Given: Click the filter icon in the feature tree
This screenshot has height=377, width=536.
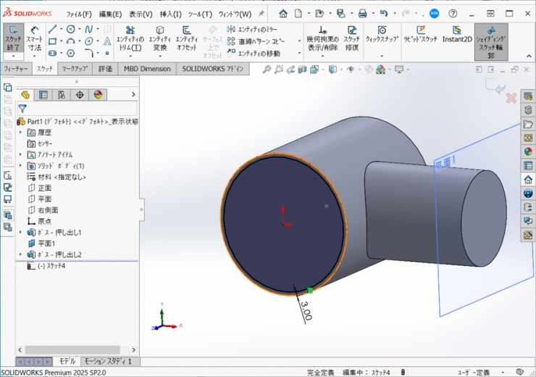Looking at the screenshot, I should point(22,108).
